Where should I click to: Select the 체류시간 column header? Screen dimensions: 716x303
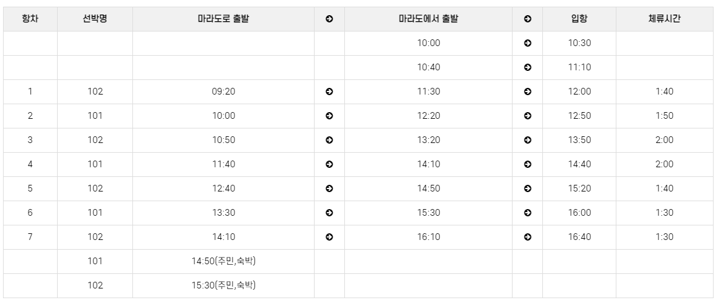664,19
